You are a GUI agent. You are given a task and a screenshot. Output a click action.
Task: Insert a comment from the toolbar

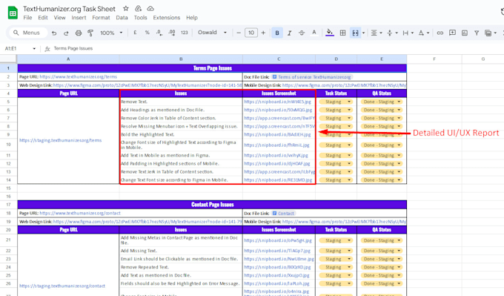(452, 33)
